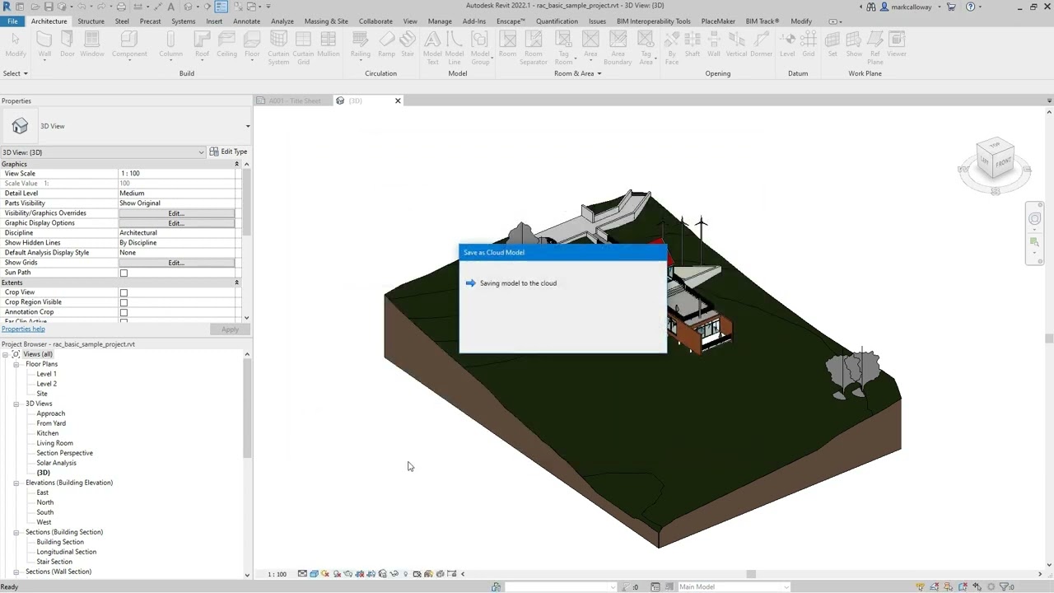Open the 3D View type selector dropdown

(248, 126)
